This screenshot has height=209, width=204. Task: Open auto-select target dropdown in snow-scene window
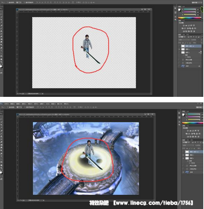pos(19,107)
